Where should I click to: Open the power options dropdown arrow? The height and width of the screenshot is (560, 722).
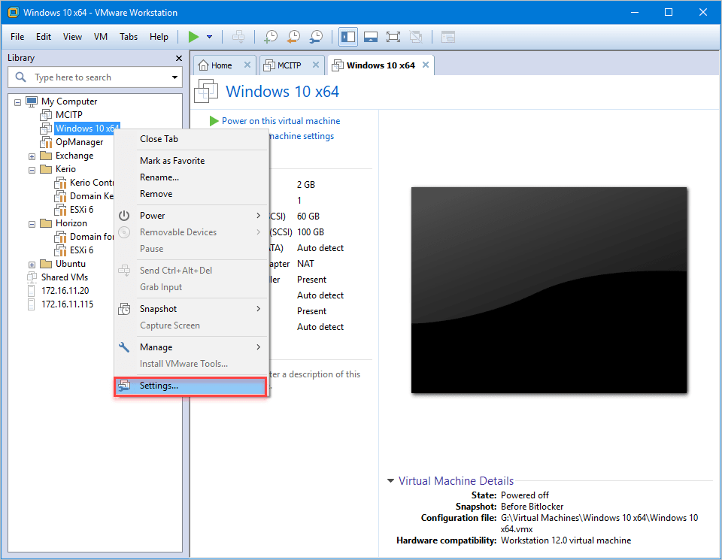(210, 37)
